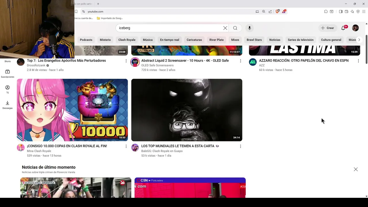The height and width of the screenshot is (207, 368).
Task: Open site settings icon beside youtube.com
Action: [83, 11]
